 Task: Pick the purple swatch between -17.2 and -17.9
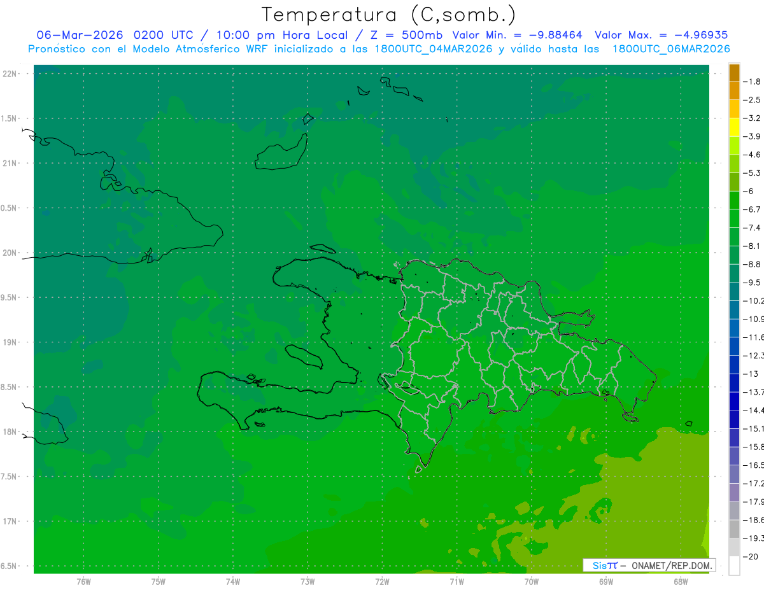click(734, 493)
